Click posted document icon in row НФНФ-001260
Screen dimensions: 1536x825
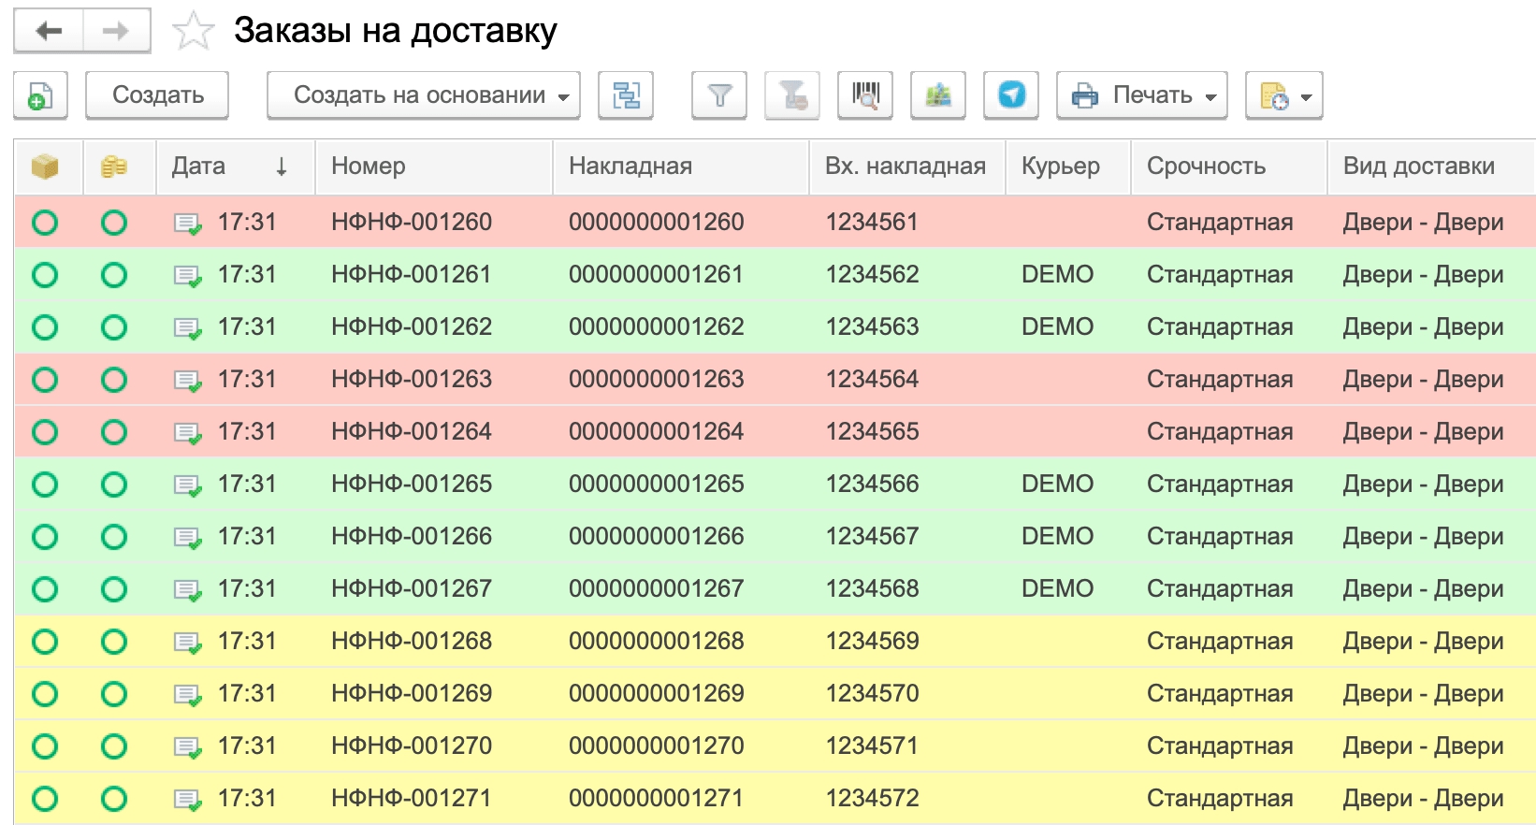(x=188, y=224)
